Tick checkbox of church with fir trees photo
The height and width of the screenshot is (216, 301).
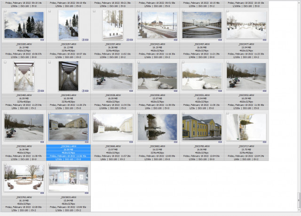click(5, 11)
